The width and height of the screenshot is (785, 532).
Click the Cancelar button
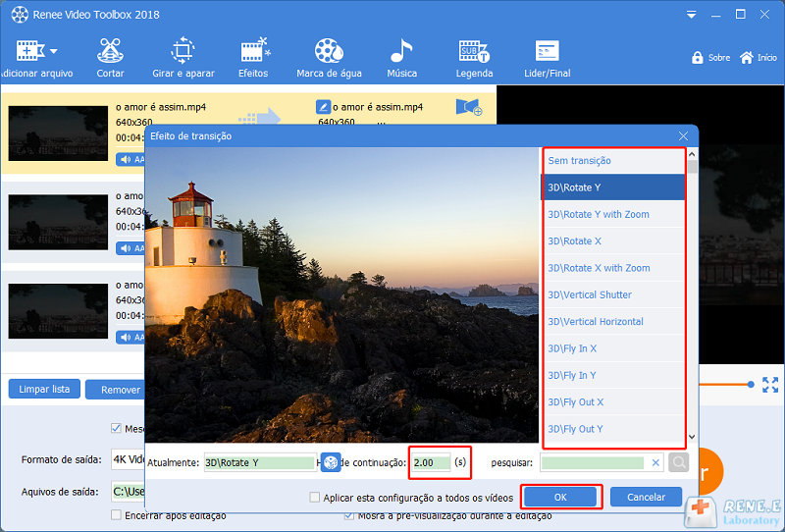click(x=646, y=497)
